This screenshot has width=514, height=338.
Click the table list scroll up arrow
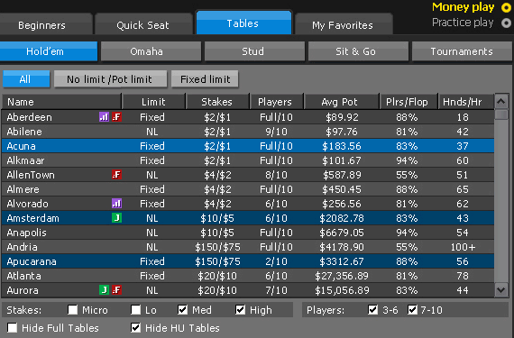pos(501,102)
